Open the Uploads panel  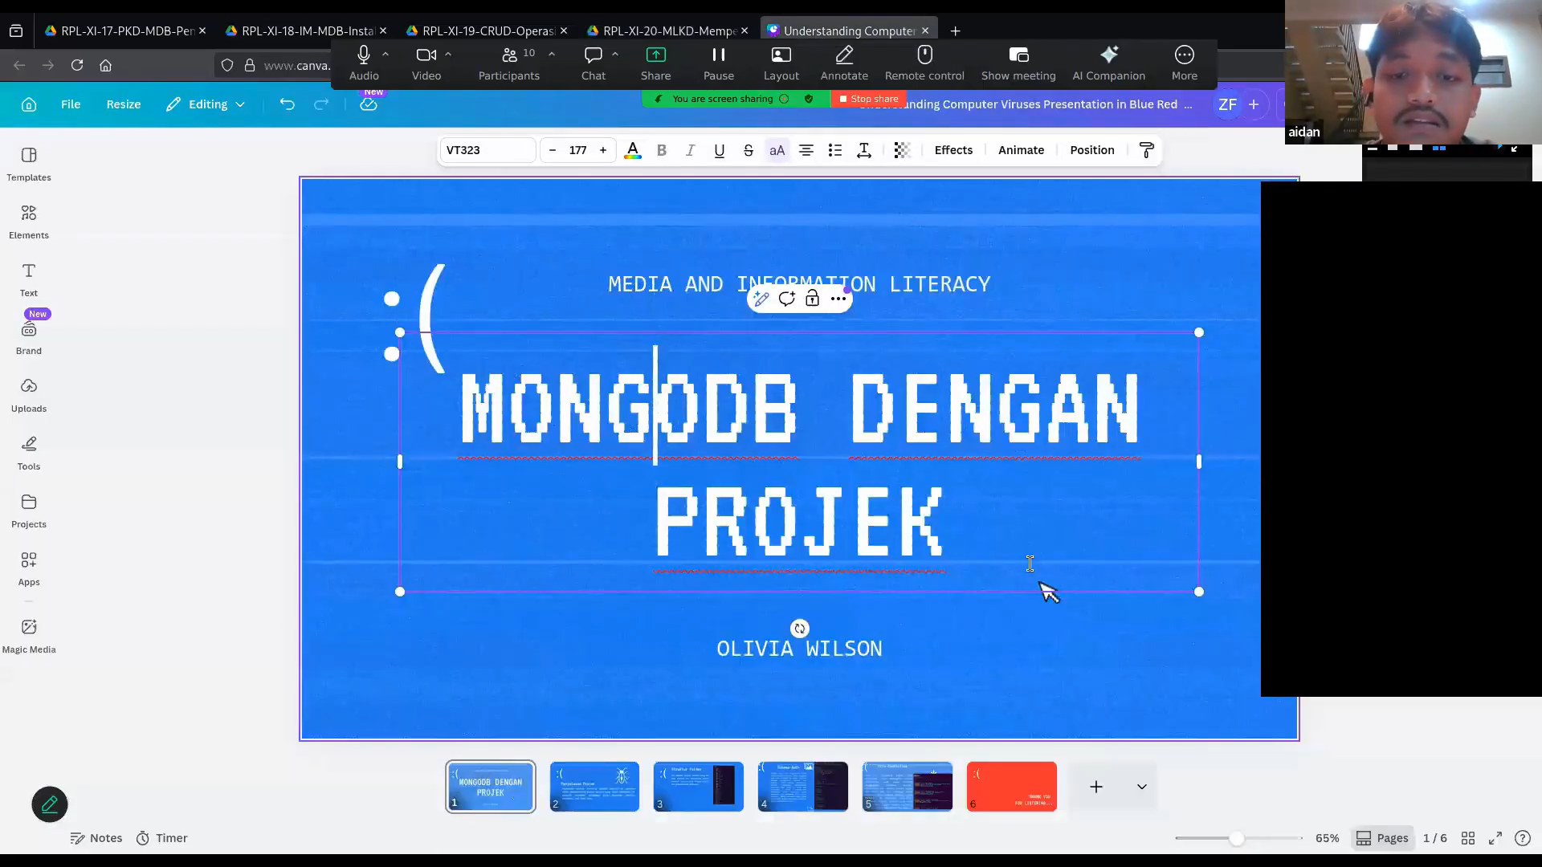pyautogui.click(x=29, y=395)
